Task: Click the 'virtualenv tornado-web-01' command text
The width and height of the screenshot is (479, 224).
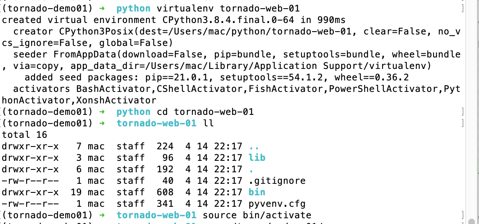Action: (228, 8)
